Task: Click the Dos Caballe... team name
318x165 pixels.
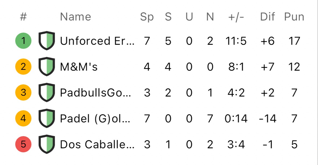Action: [97, 144]
